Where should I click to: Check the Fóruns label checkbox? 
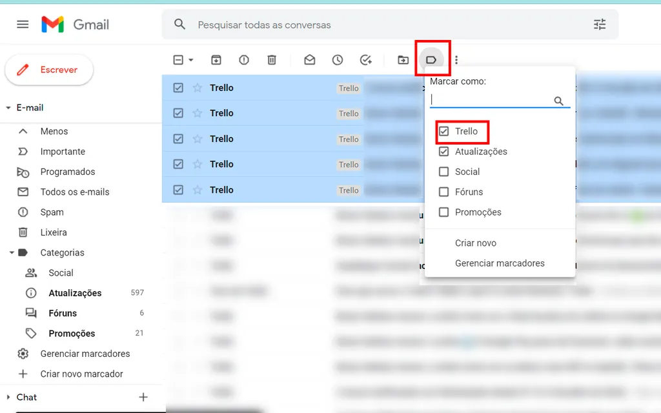[x=443, y=192]
